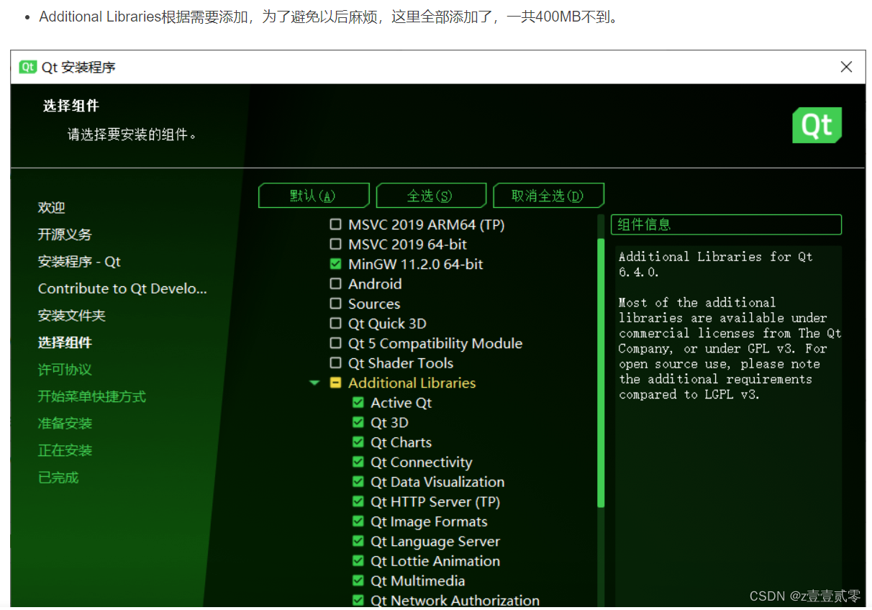
Task: Open the 安装程序 - Qt step
Action: point(79,262)
